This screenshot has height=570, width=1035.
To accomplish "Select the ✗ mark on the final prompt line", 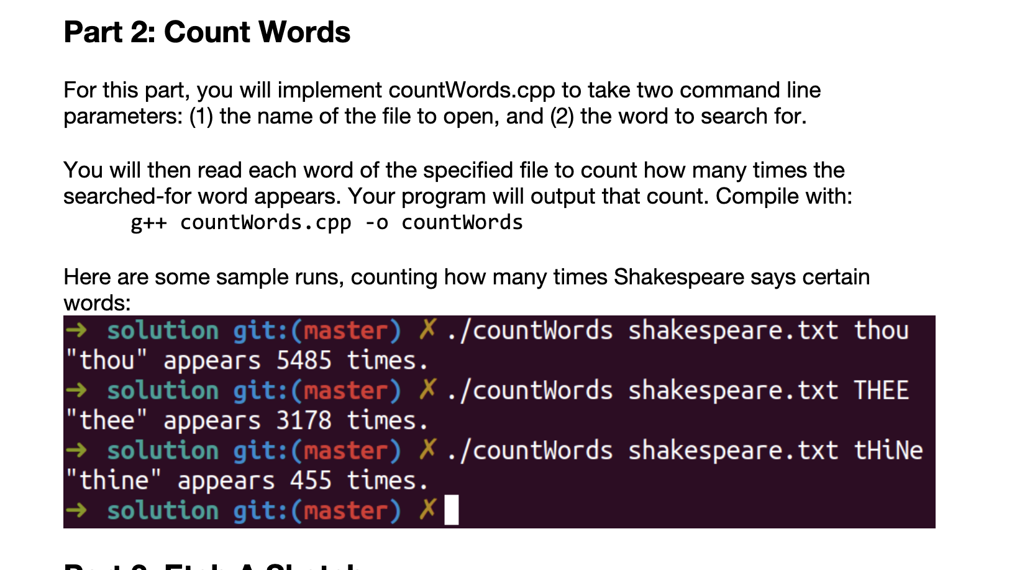I will (x=426, y=510).
